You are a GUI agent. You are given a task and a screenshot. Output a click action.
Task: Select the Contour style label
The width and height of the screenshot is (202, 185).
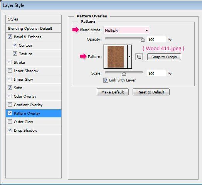pos(25,46)
